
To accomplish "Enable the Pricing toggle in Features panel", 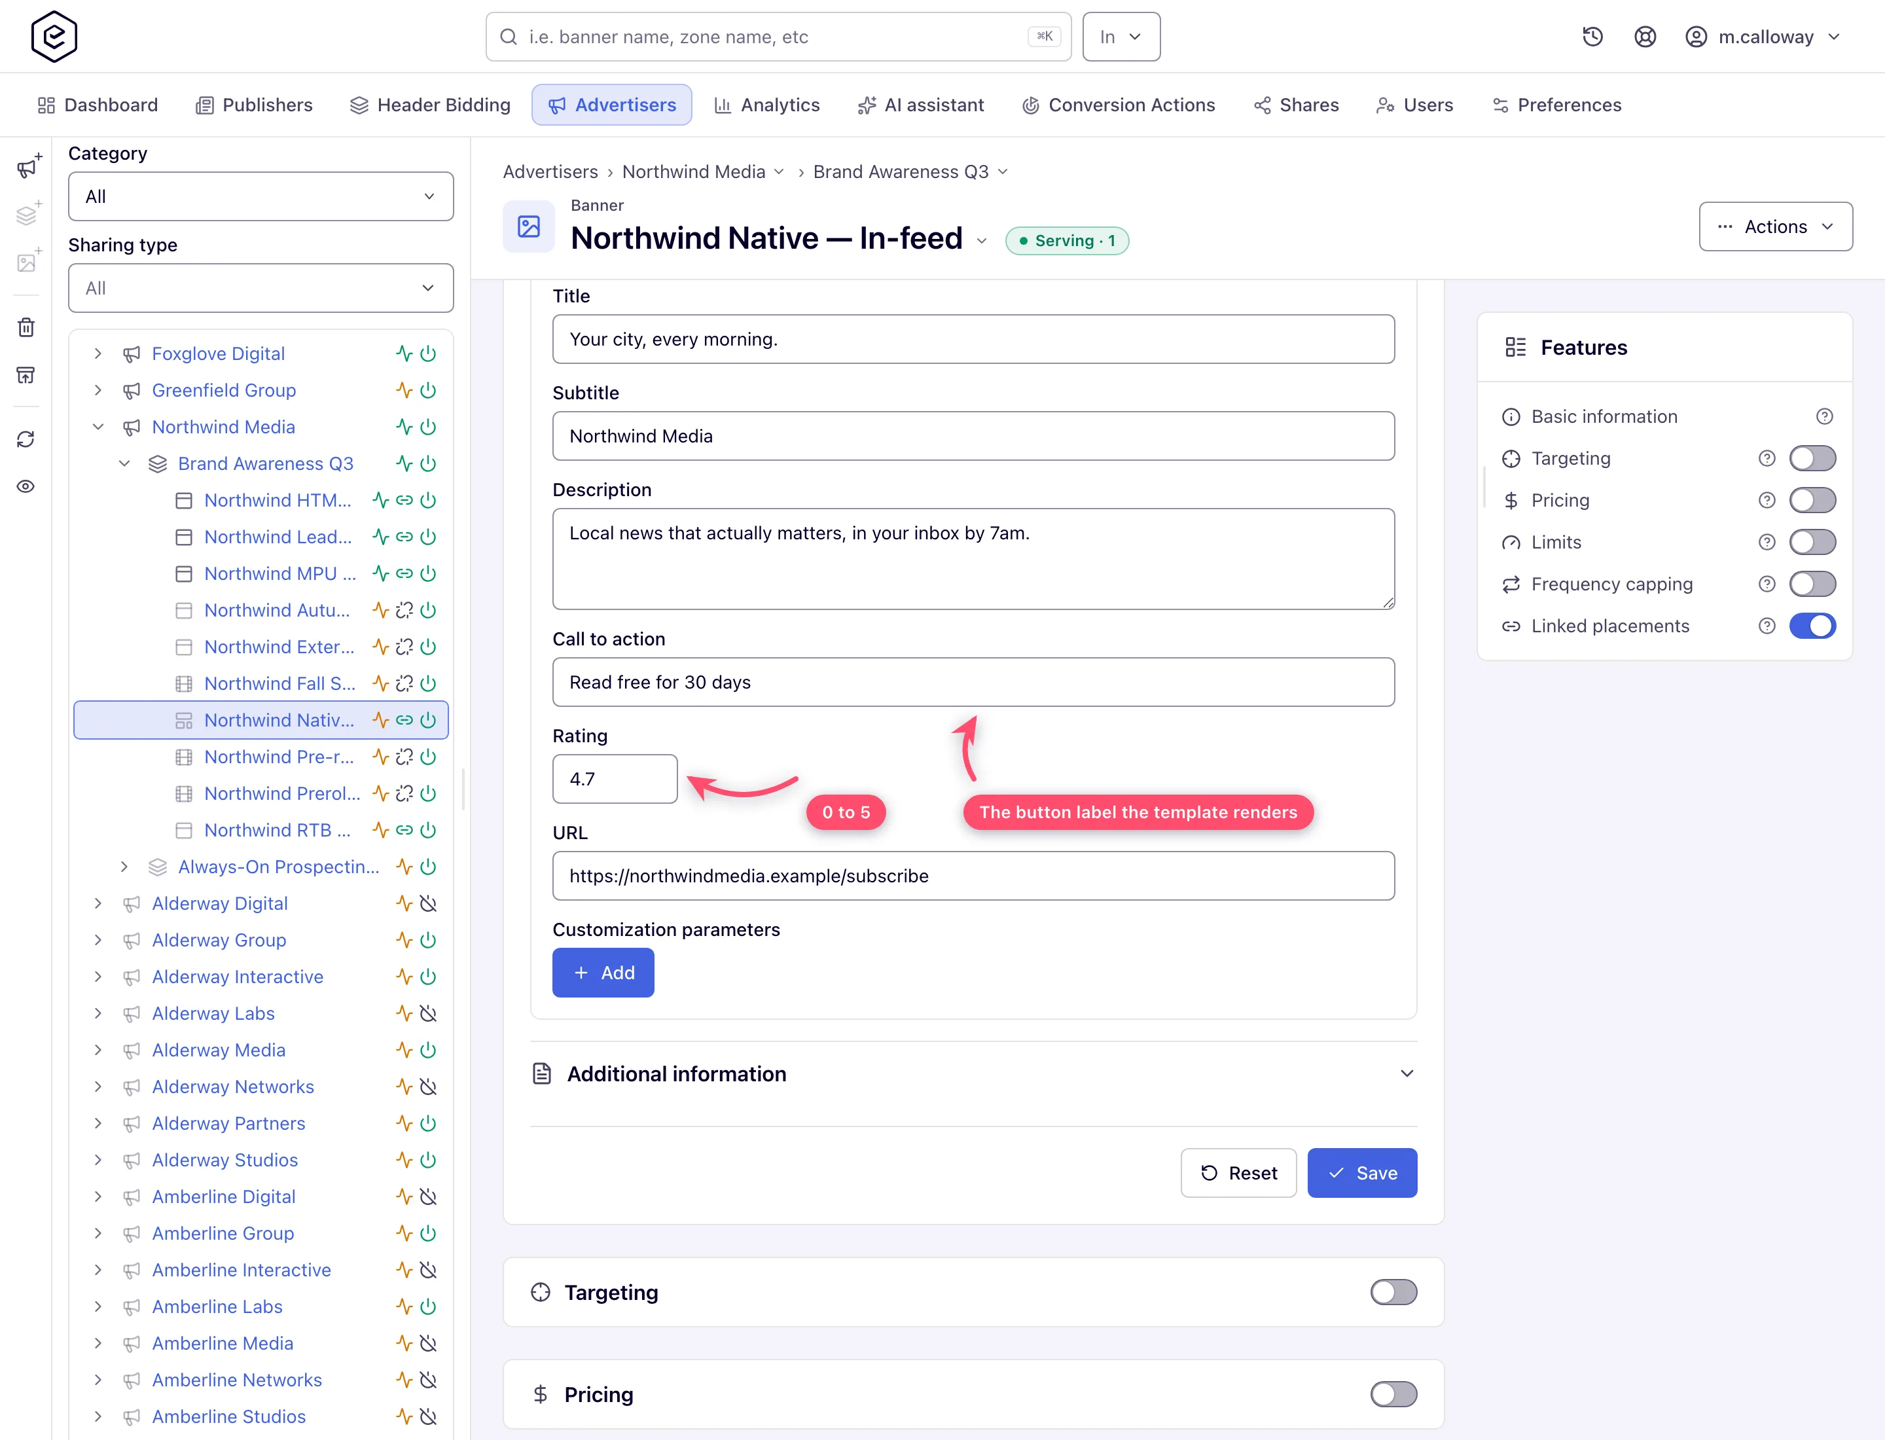I will (x=1812, y=501).
